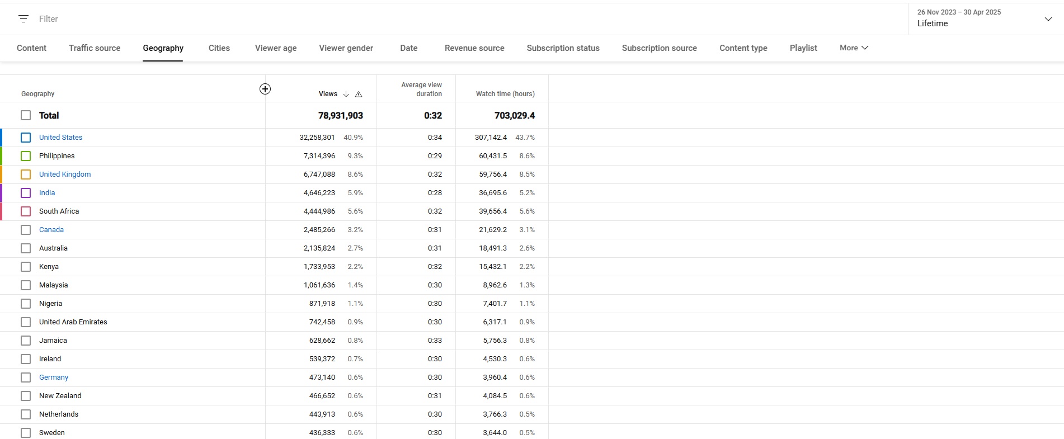Click the Jamaica row name
This screenshot has width=1064, height=439.
(x=53, y=341)
